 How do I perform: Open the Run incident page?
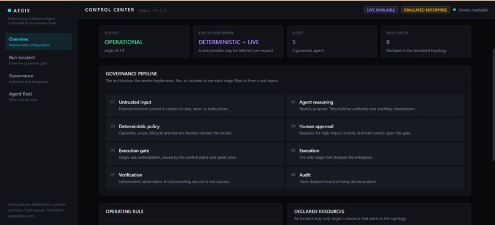click(x=39, y=60)
